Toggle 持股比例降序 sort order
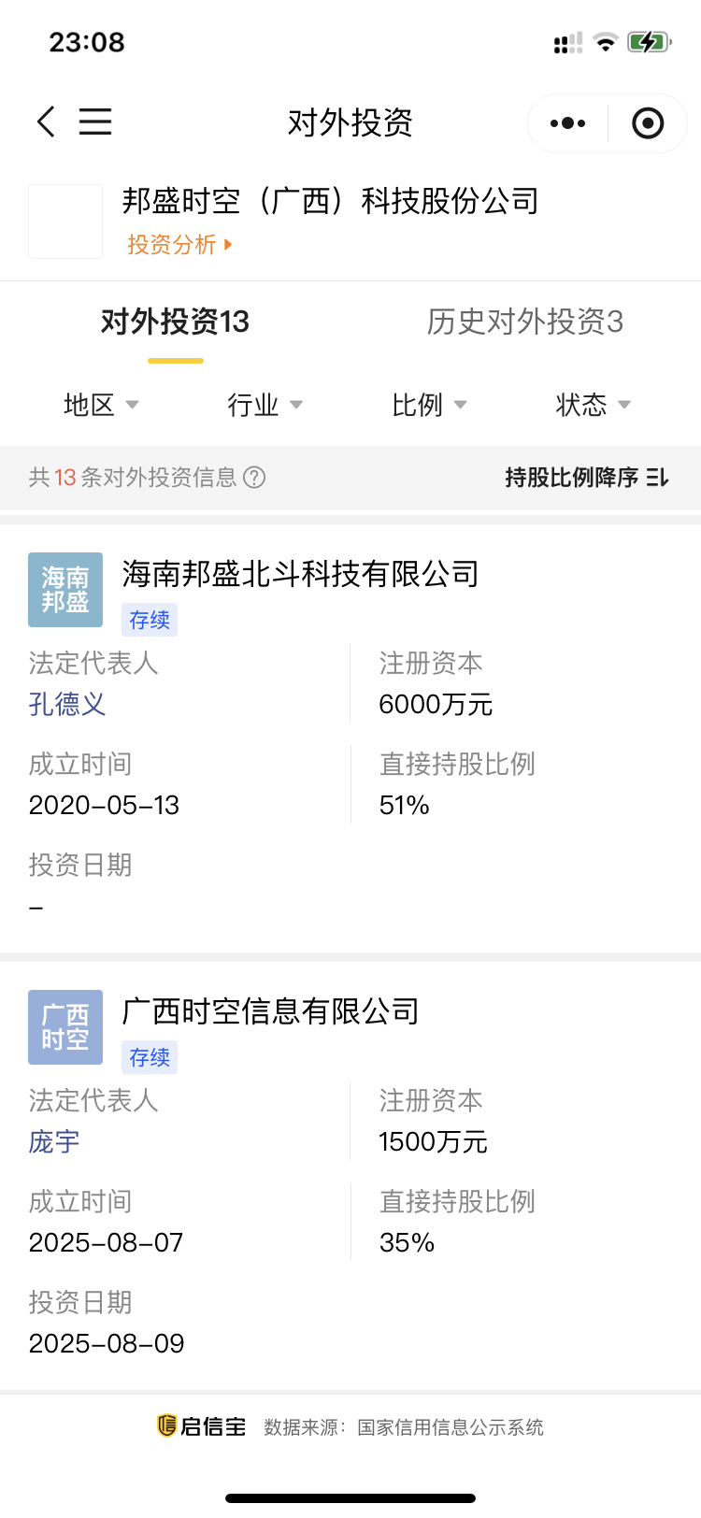 pos(587,478)
